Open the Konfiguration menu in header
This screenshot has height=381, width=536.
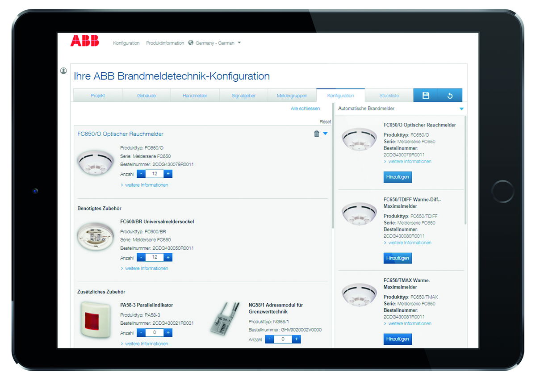tap(126, 43)
